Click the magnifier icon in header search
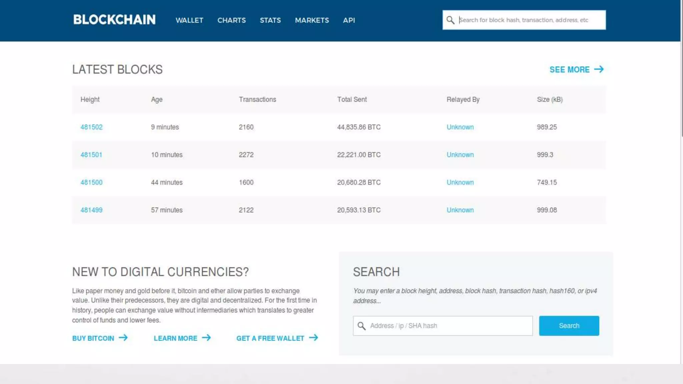This screenshot has height=384, width=683. (x=450, y=20)
